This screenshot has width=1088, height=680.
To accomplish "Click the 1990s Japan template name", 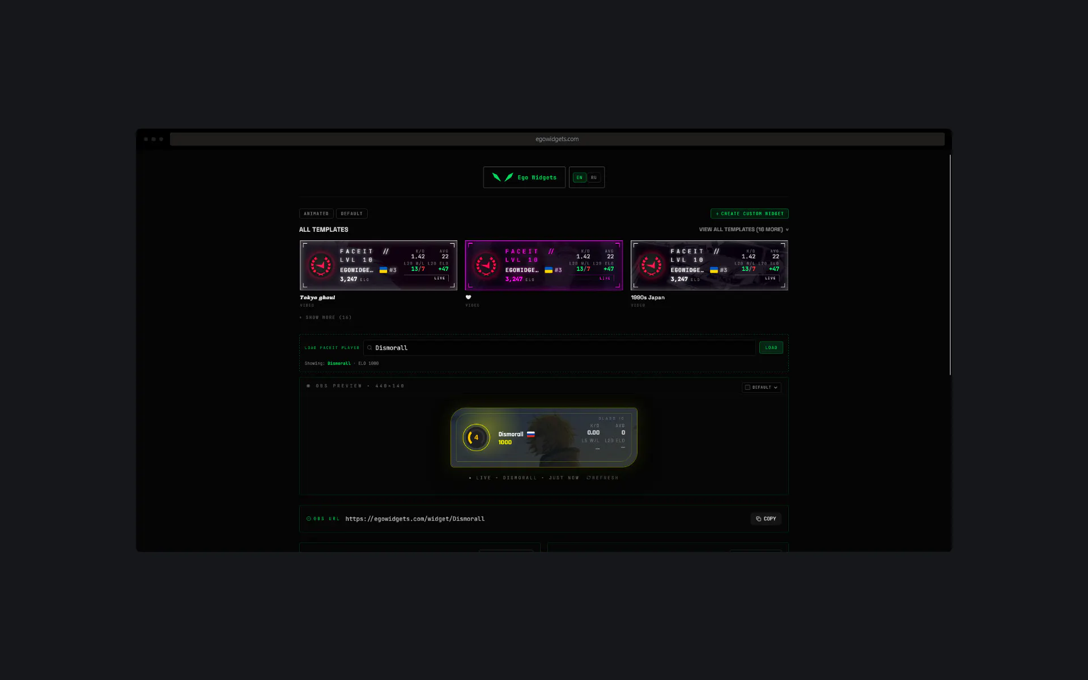I will pyautogui.click(x=648, y=297).
